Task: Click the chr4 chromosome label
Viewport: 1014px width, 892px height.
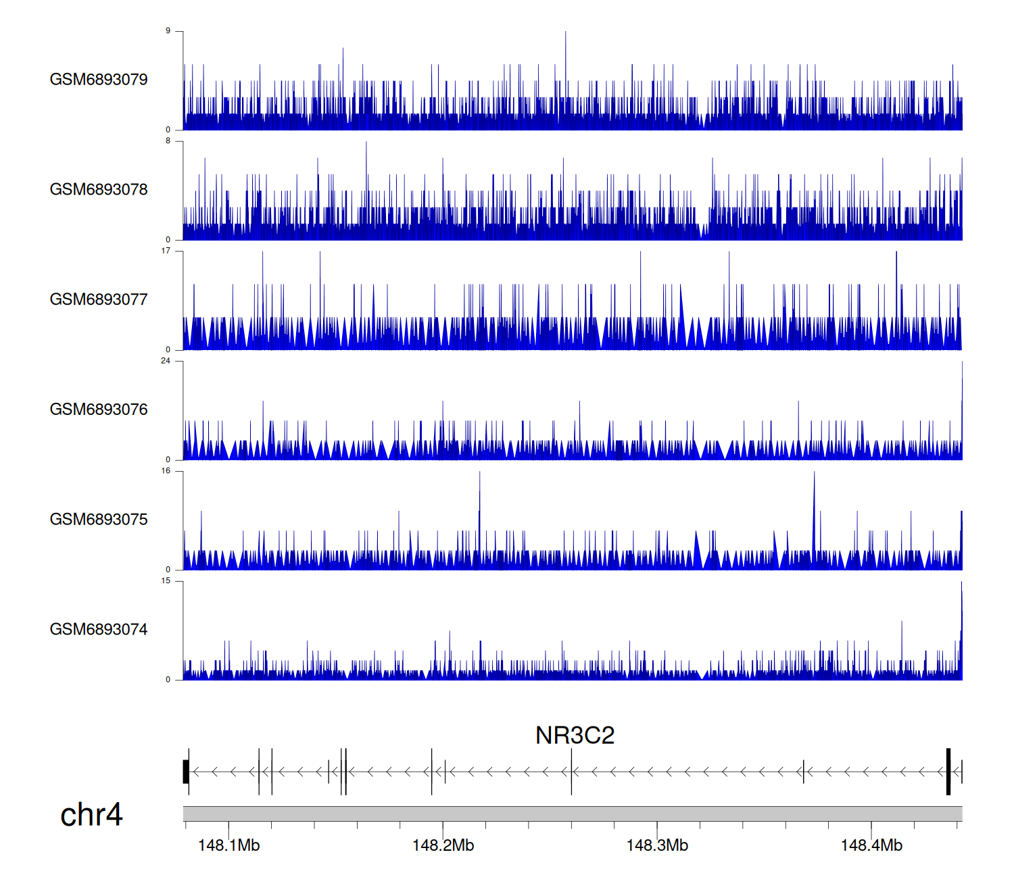Action: pos(91,814)
